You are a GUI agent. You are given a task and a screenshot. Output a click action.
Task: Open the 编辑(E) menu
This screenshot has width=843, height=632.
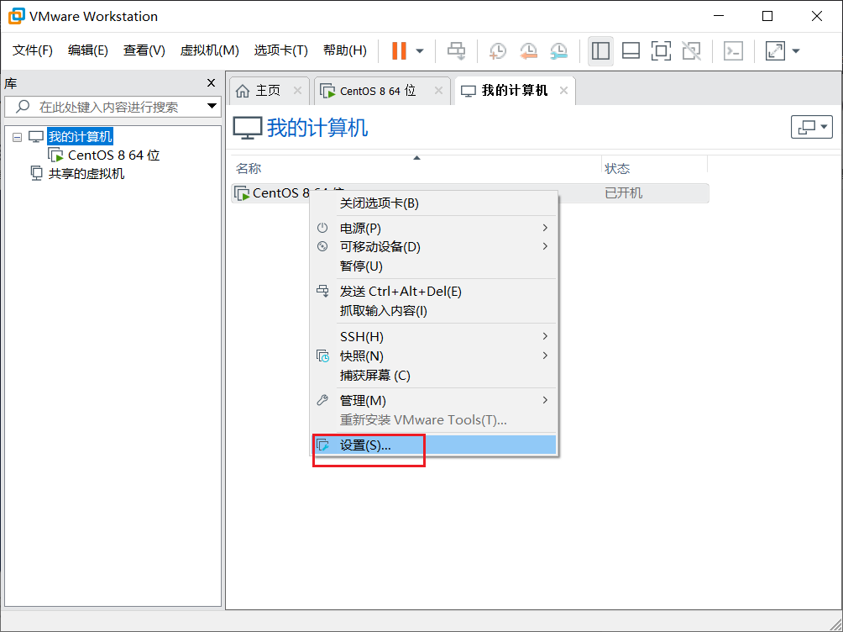[87, 50]
